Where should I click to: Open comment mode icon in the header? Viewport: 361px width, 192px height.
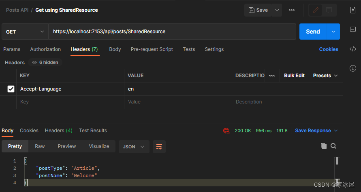coord(329,10)
